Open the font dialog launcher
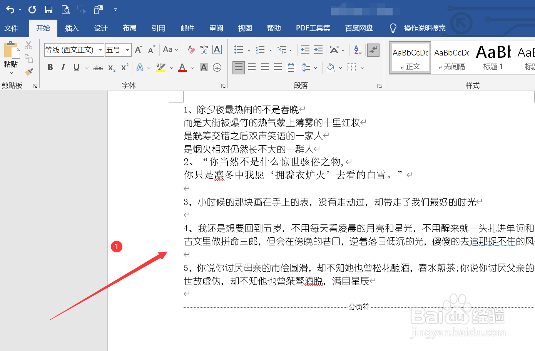Viewport: 535px width, 351px height. click(223, 86)
